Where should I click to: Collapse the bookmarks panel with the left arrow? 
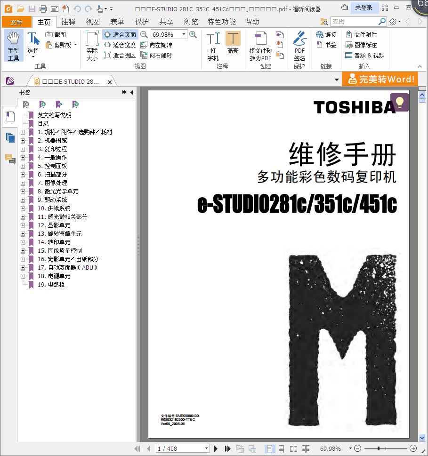pyautogui.click(x=132, y=92)
